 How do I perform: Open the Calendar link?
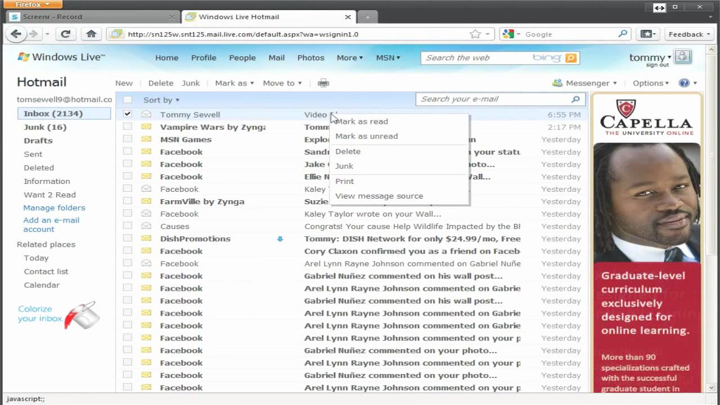(42, 285)
